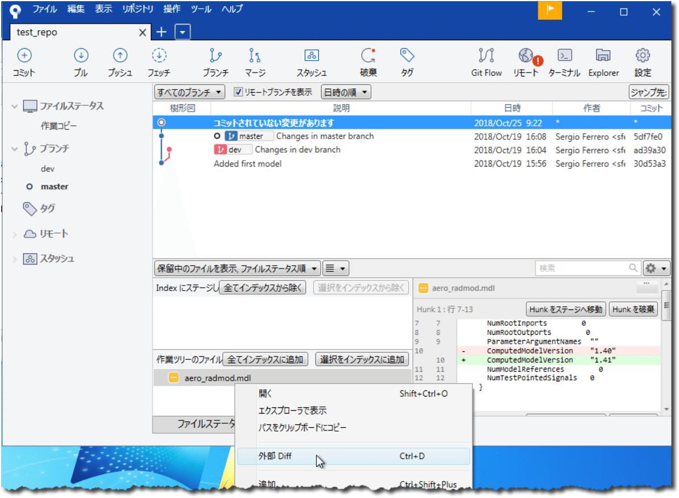
Task: Select master branch in sidebar
Action: [54, 187]
